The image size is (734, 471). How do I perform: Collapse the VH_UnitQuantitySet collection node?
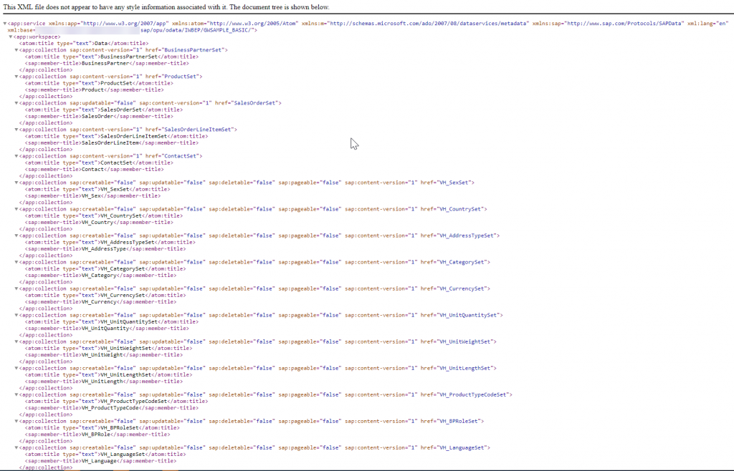pos(16,315)
